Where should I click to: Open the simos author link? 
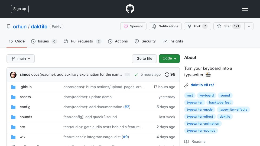pyautogui.click(x=25, y=75)
